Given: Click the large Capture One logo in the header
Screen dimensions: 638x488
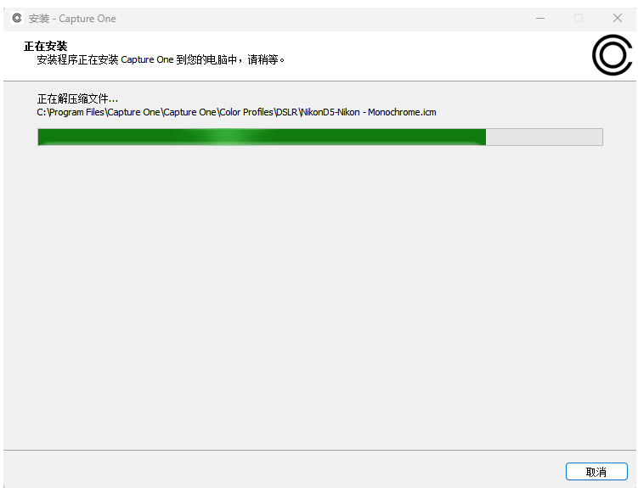Looking at the screenshot, I should [612, 55].
